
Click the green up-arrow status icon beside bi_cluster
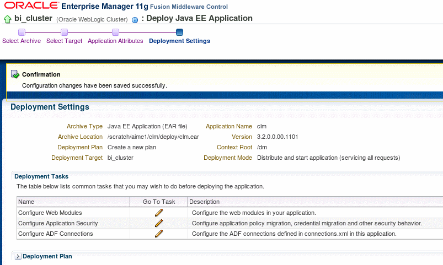(7, 19)
